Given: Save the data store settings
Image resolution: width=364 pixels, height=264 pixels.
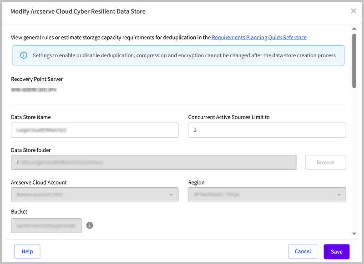Looking at the screenshot, I should (x=337, y=251).
